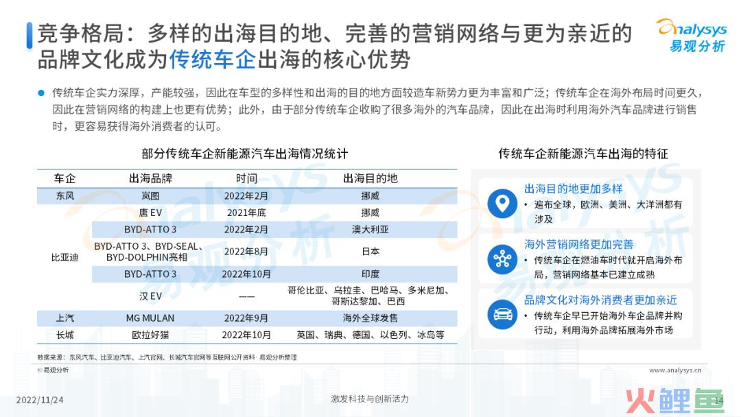
Task: Click the 2022年8月 time cell
Action: pos(246,252)
